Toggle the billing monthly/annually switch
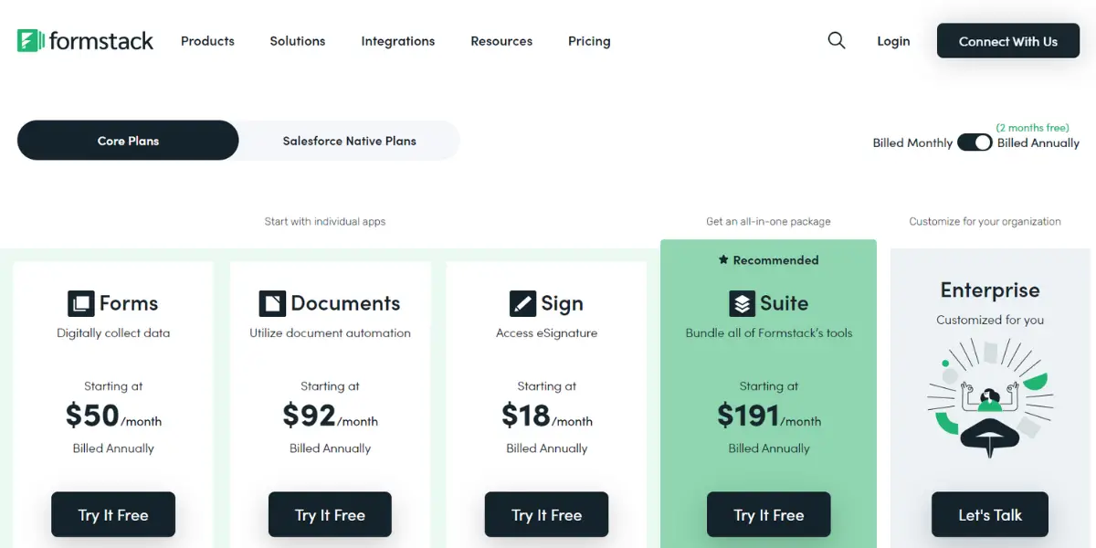 click(975, 142)
